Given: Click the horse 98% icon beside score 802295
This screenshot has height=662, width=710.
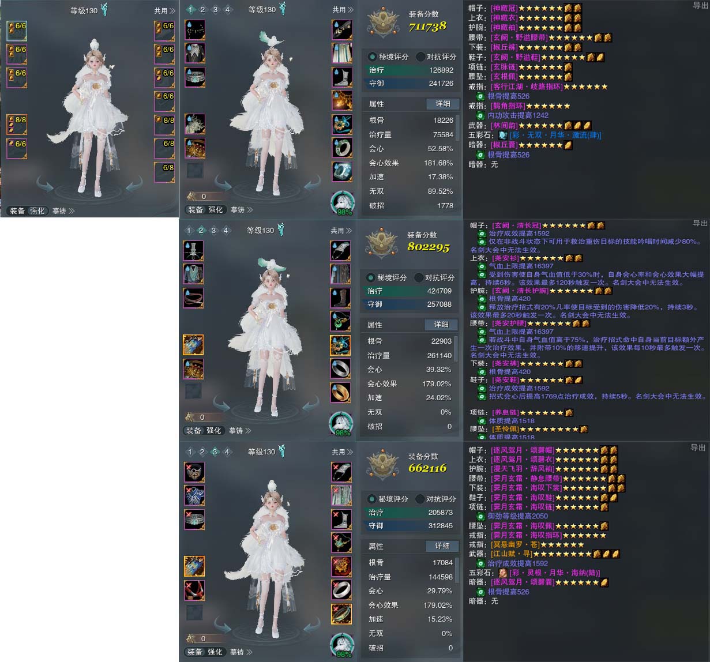Looking at the screenshot, I should coord(341,424).
